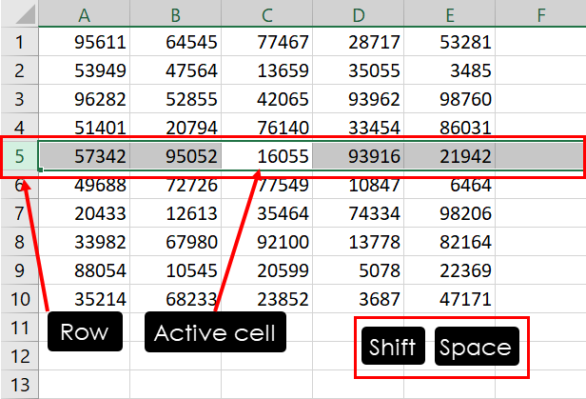Select row 1 header

pyautogui.click(x=19, y=42)
